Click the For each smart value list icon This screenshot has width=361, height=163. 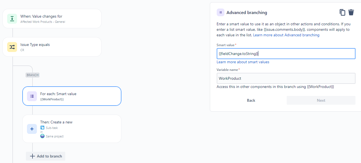tap(32, 96)
